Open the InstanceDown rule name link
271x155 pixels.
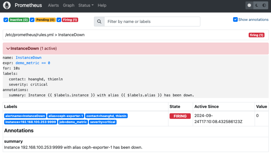[x=29, y=57]
